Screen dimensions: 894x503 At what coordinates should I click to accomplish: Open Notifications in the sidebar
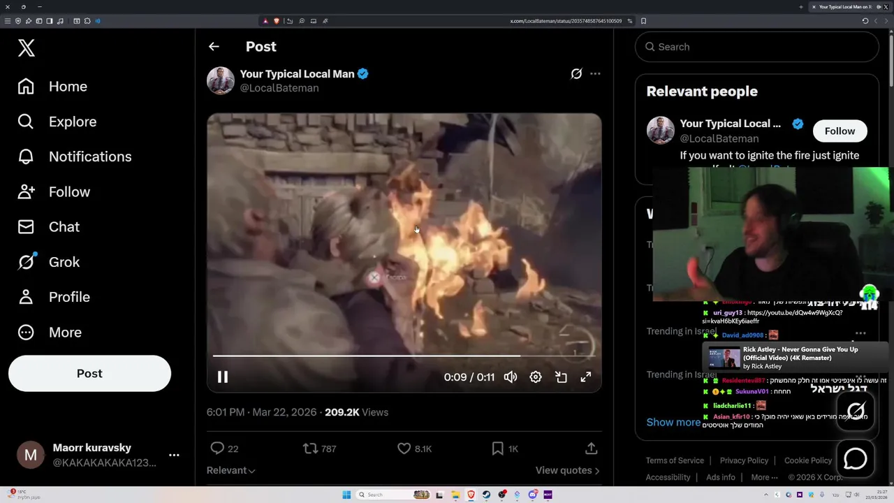coord(75,156)
